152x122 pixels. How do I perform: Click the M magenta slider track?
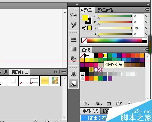[115, 22]
